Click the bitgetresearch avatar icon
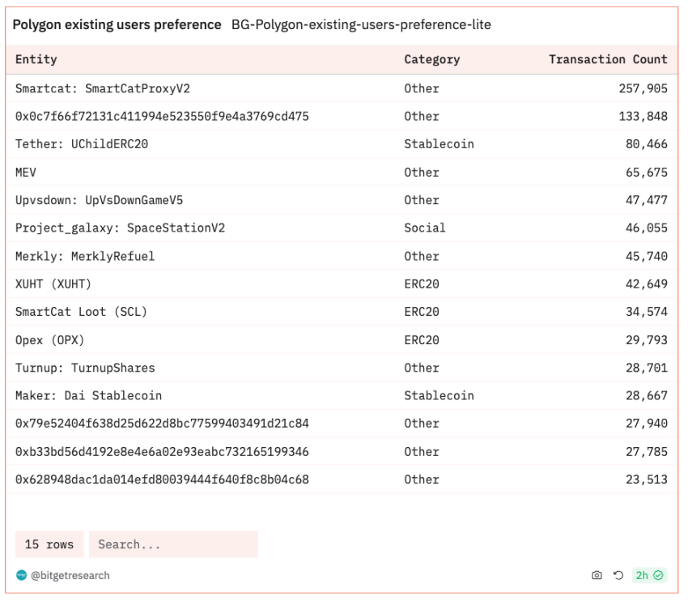 click(21, 575)
